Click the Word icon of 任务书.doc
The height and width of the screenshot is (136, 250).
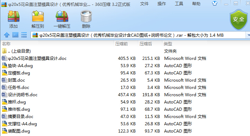click(4, 87)
